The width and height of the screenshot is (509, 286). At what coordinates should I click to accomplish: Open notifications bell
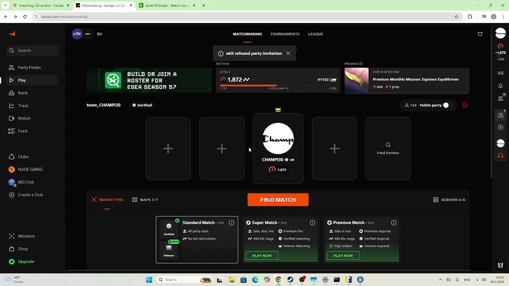click(x=501, y=86)
